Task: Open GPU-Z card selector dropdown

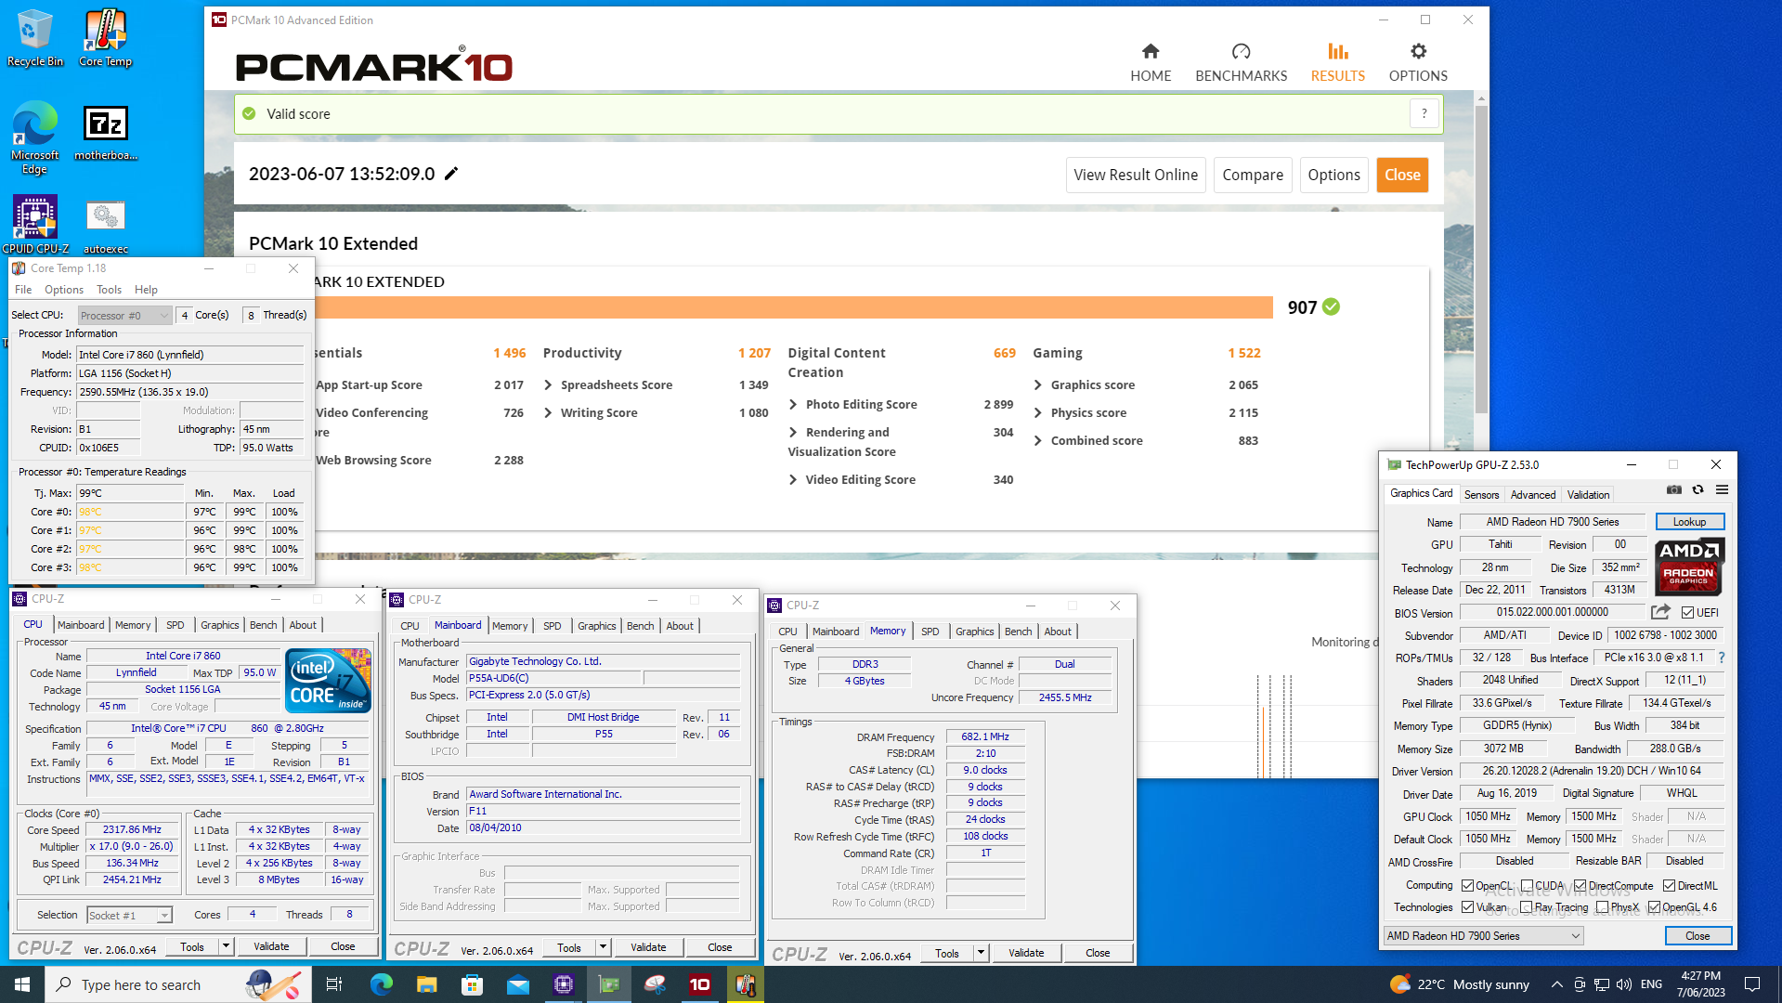Action: click(x=1483, y=936)
